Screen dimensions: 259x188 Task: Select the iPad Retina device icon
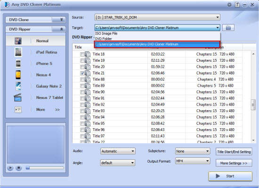point(18,52)
